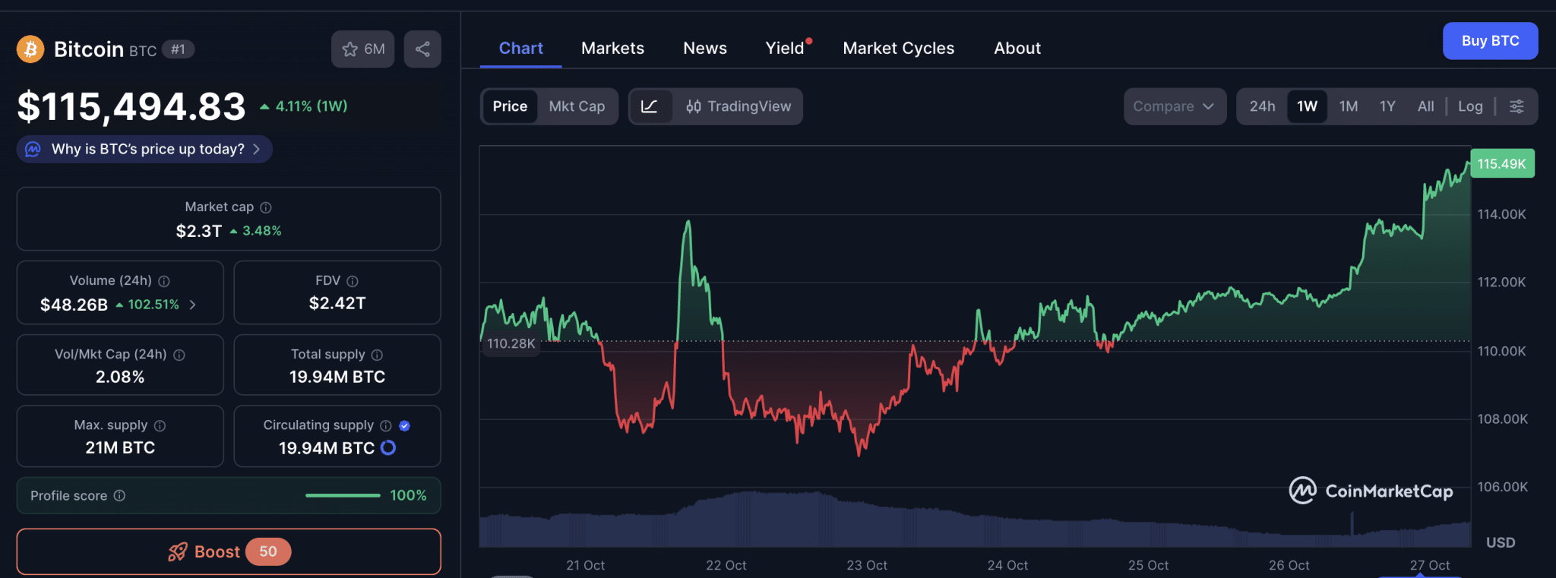The height and width of the screenshot is (578, 1556).
Task: Add Bitcoin to watchlist via star button
Action: point(362,49)
